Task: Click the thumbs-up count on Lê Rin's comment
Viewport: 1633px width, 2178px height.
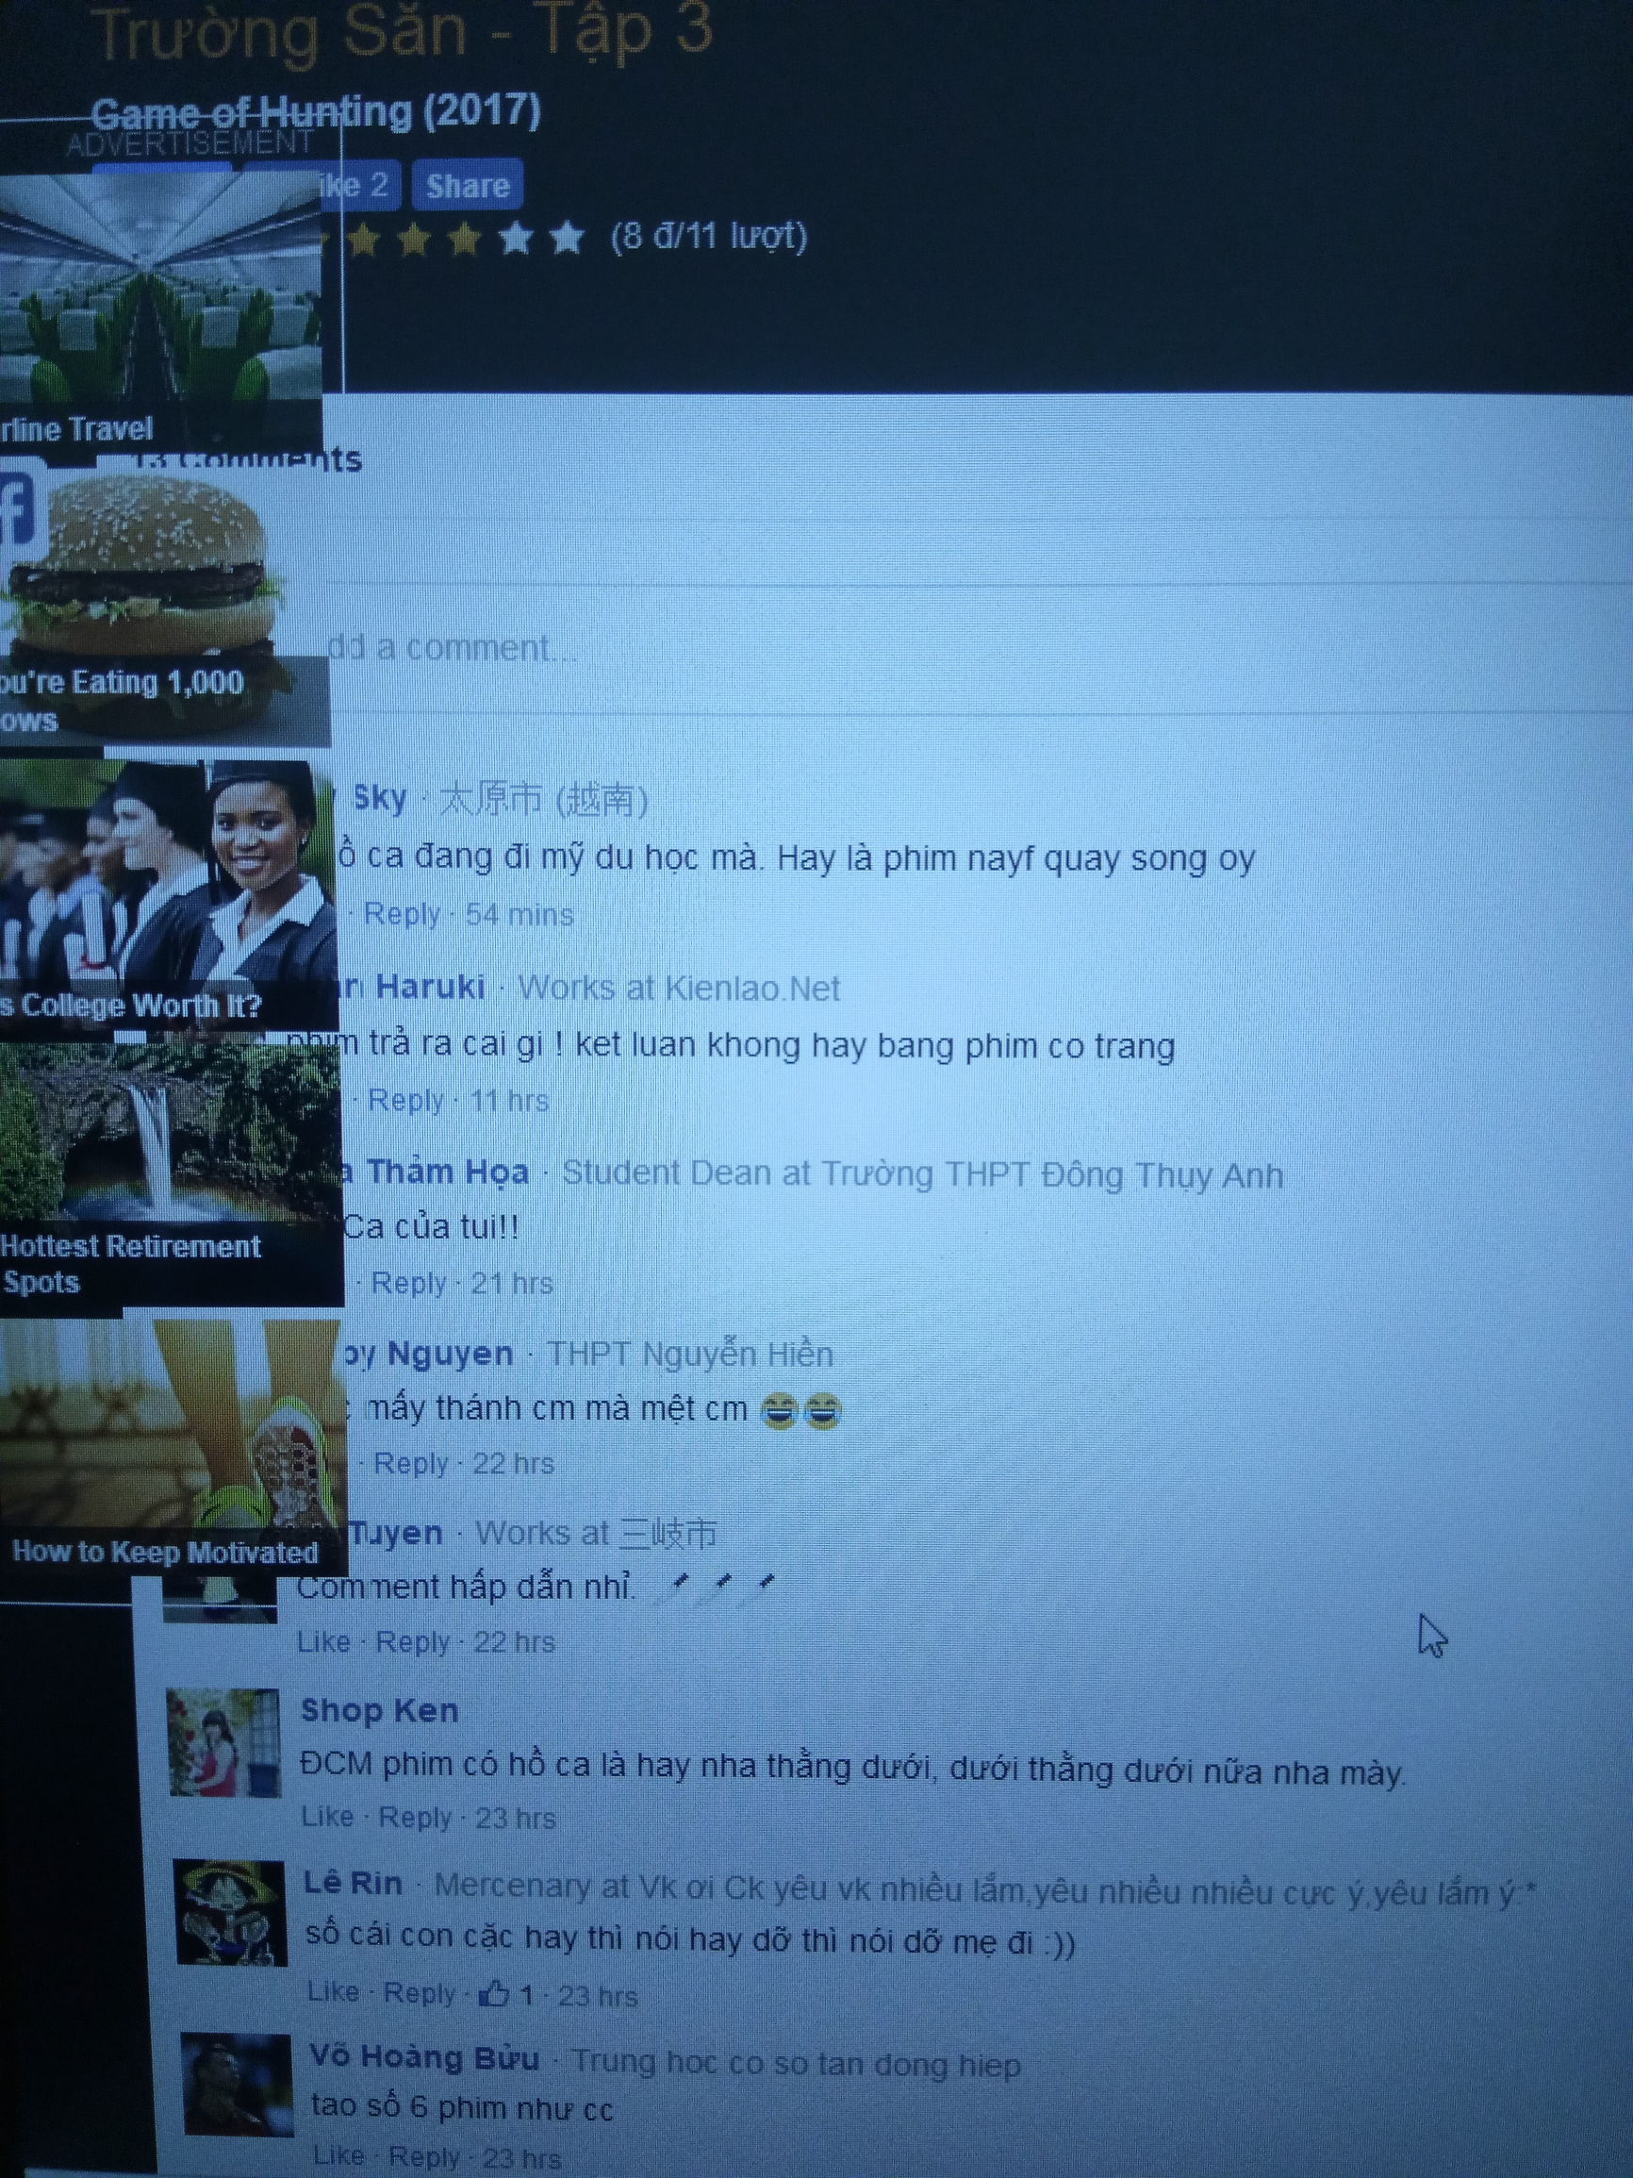Action: pos(506,1995)
